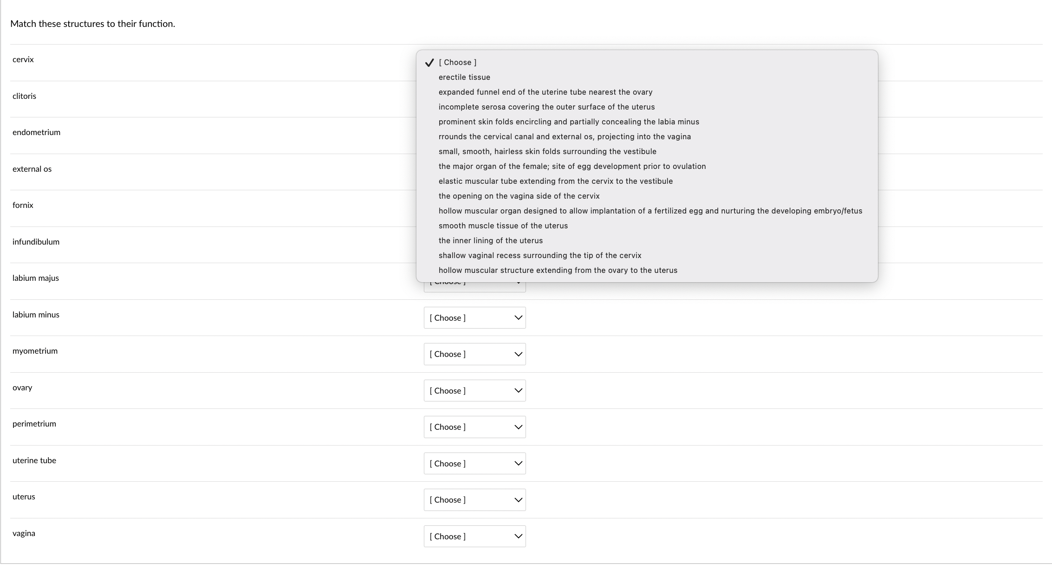This screenshot has height=569, width=1052.
Task: Select 'the major organ of the female' option
Action: pos(571,166)
